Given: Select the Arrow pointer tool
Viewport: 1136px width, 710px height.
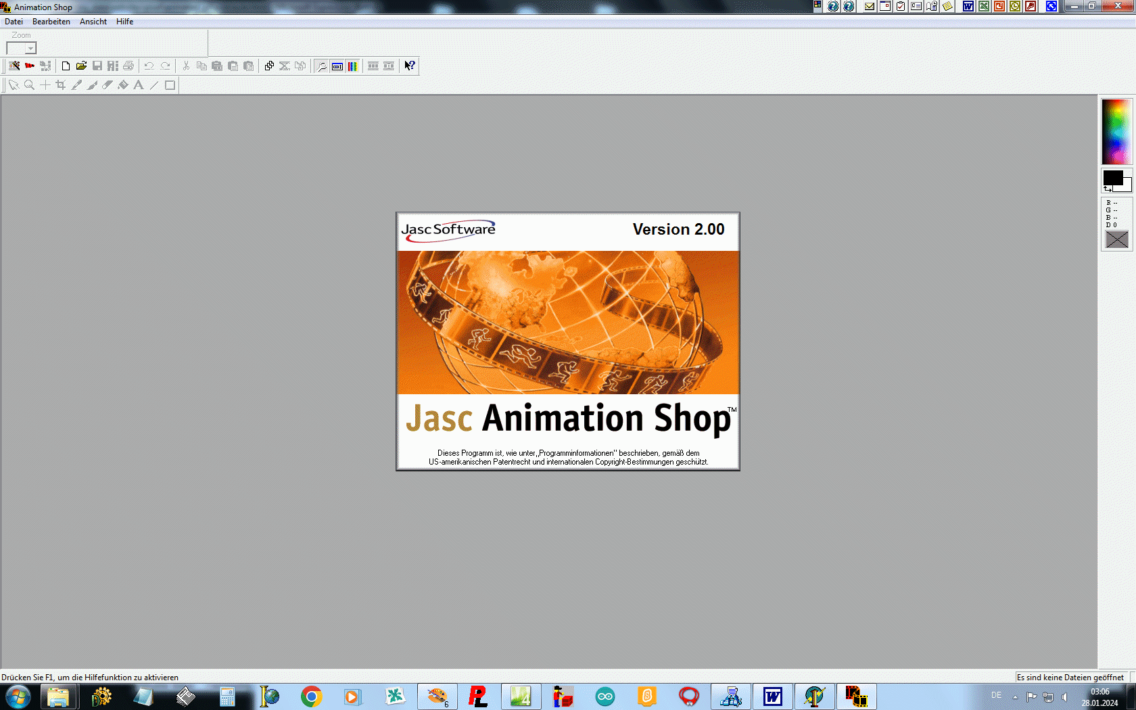Looking at the screenshot, I should tap(14, 85).
